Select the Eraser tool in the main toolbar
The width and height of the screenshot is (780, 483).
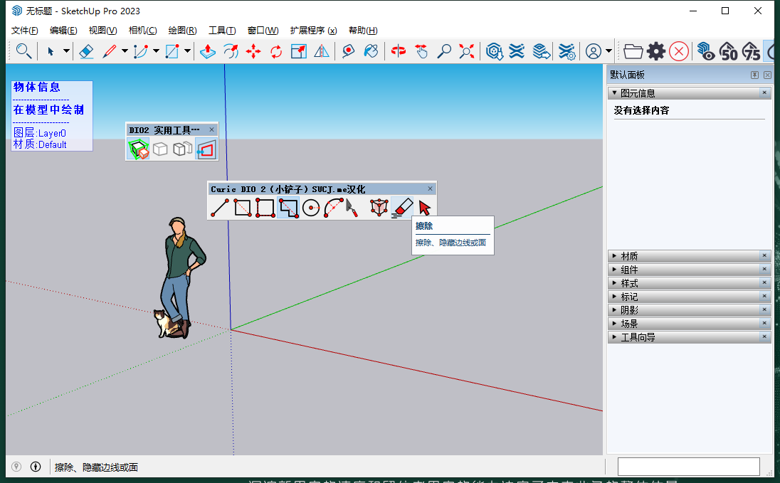point(88,51)
